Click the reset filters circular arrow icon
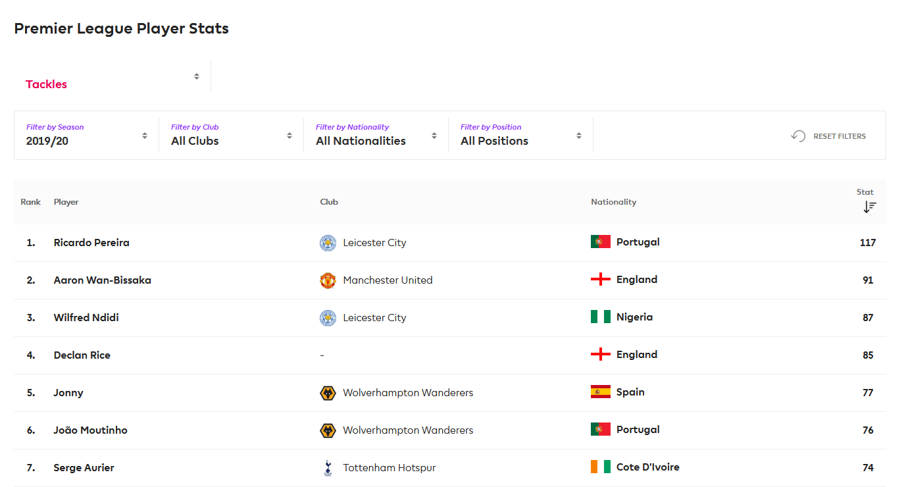 [x=798, y=136]
